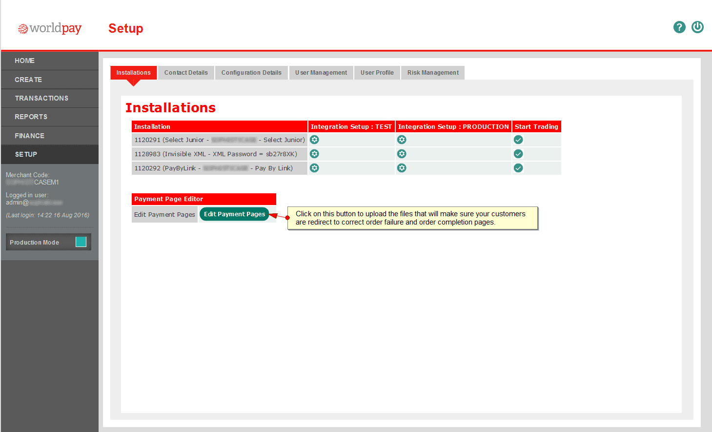Viewport: 712px width, 432px height.
Task: Open the Configuration Details tab
Action: [251, 73]
